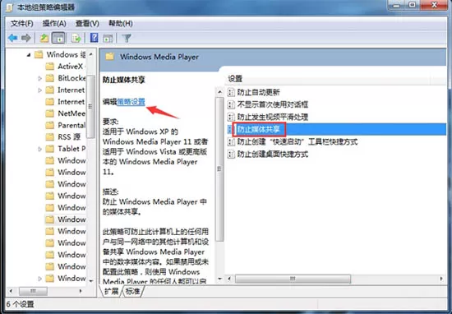Click the icon beside 防止创建桌面快捷方式

coord(231,154)
